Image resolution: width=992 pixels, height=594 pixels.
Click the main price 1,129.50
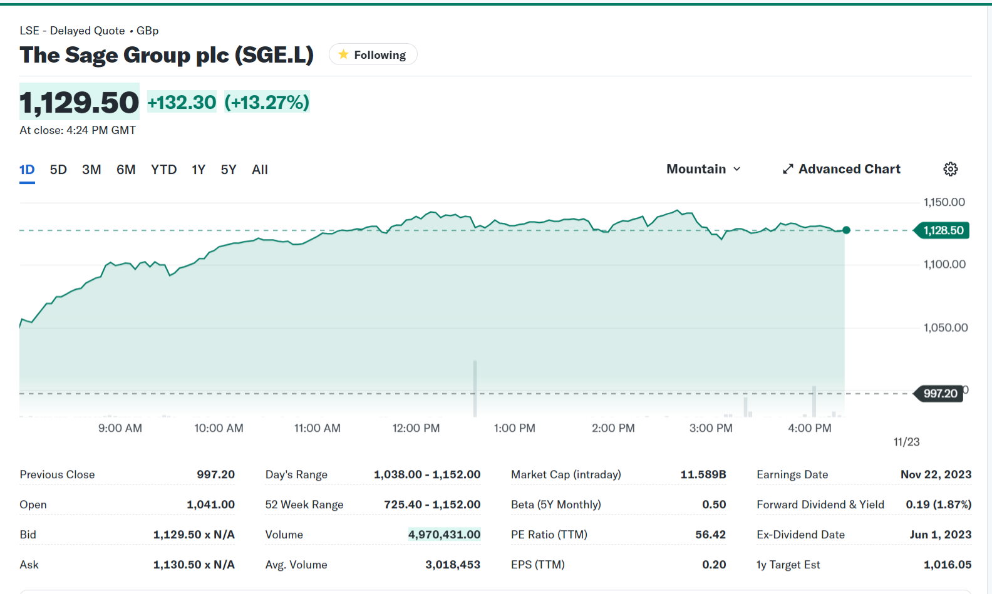[80, 102]
